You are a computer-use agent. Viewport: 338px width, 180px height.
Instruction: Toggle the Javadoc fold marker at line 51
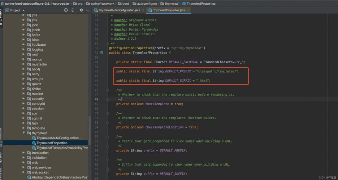tap(108, 113)
